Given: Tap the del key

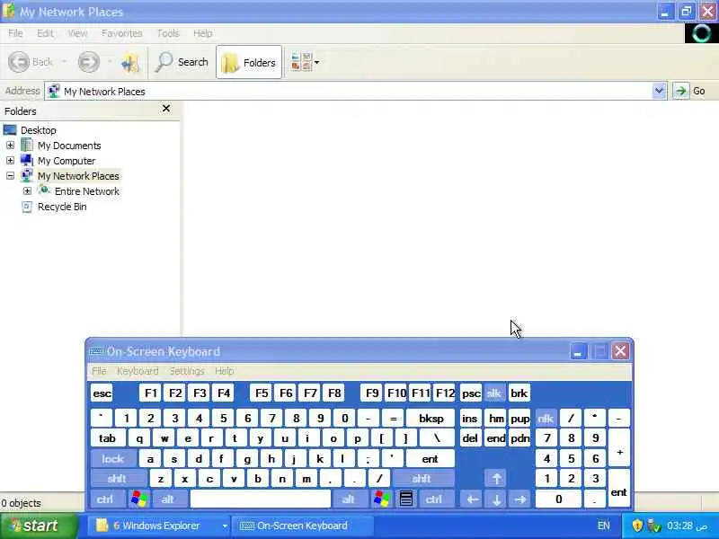Looking at the screenshot, I should click(x=470, y=438).
